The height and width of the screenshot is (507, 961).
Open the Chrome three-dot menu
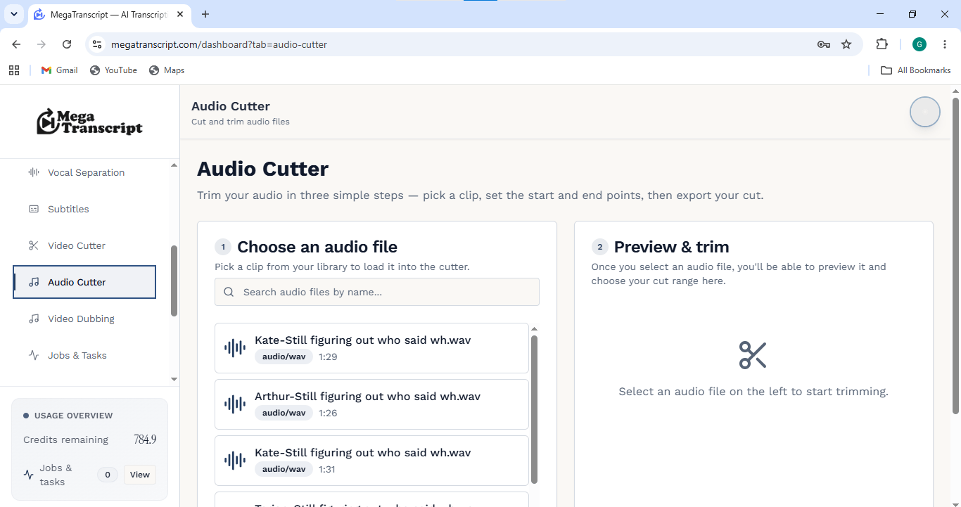(945, 44)
